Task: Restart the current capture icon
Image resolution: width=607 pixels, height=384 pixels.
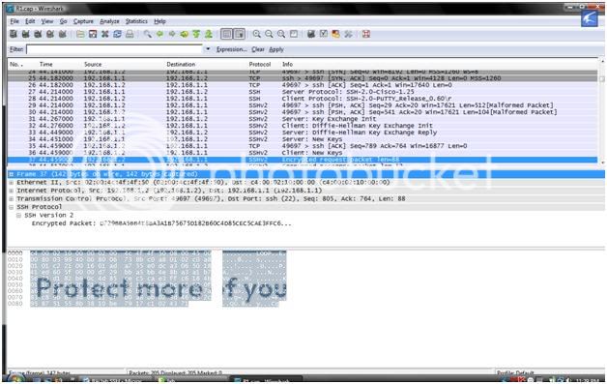Action: [62, 34]
